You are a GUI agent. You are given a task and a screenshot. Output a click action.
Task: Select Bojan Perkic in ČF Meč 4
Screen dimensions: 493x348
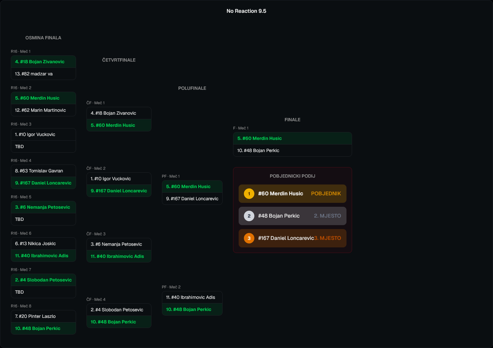point(113,322)
